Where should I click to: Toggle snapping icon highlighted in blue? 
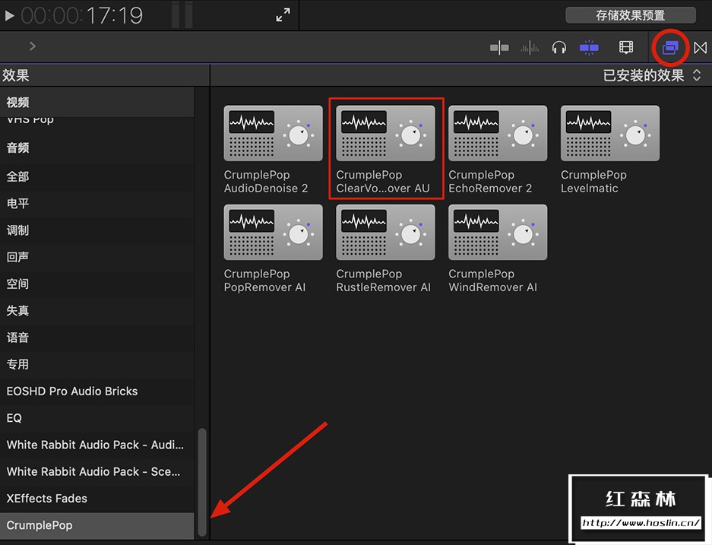pos(589,47)
